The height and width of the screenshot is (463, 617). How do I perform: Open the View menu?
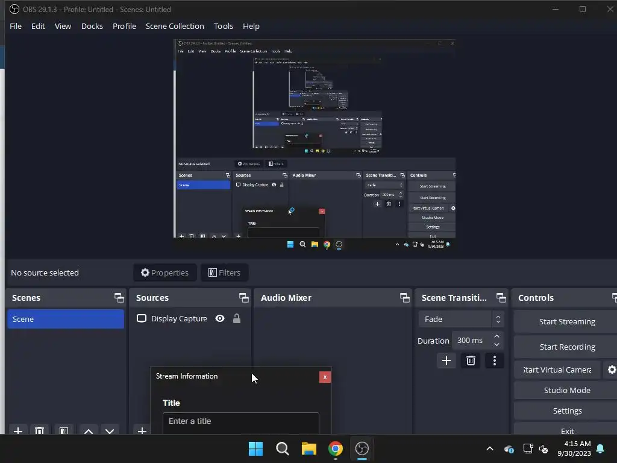pos(63,26)
